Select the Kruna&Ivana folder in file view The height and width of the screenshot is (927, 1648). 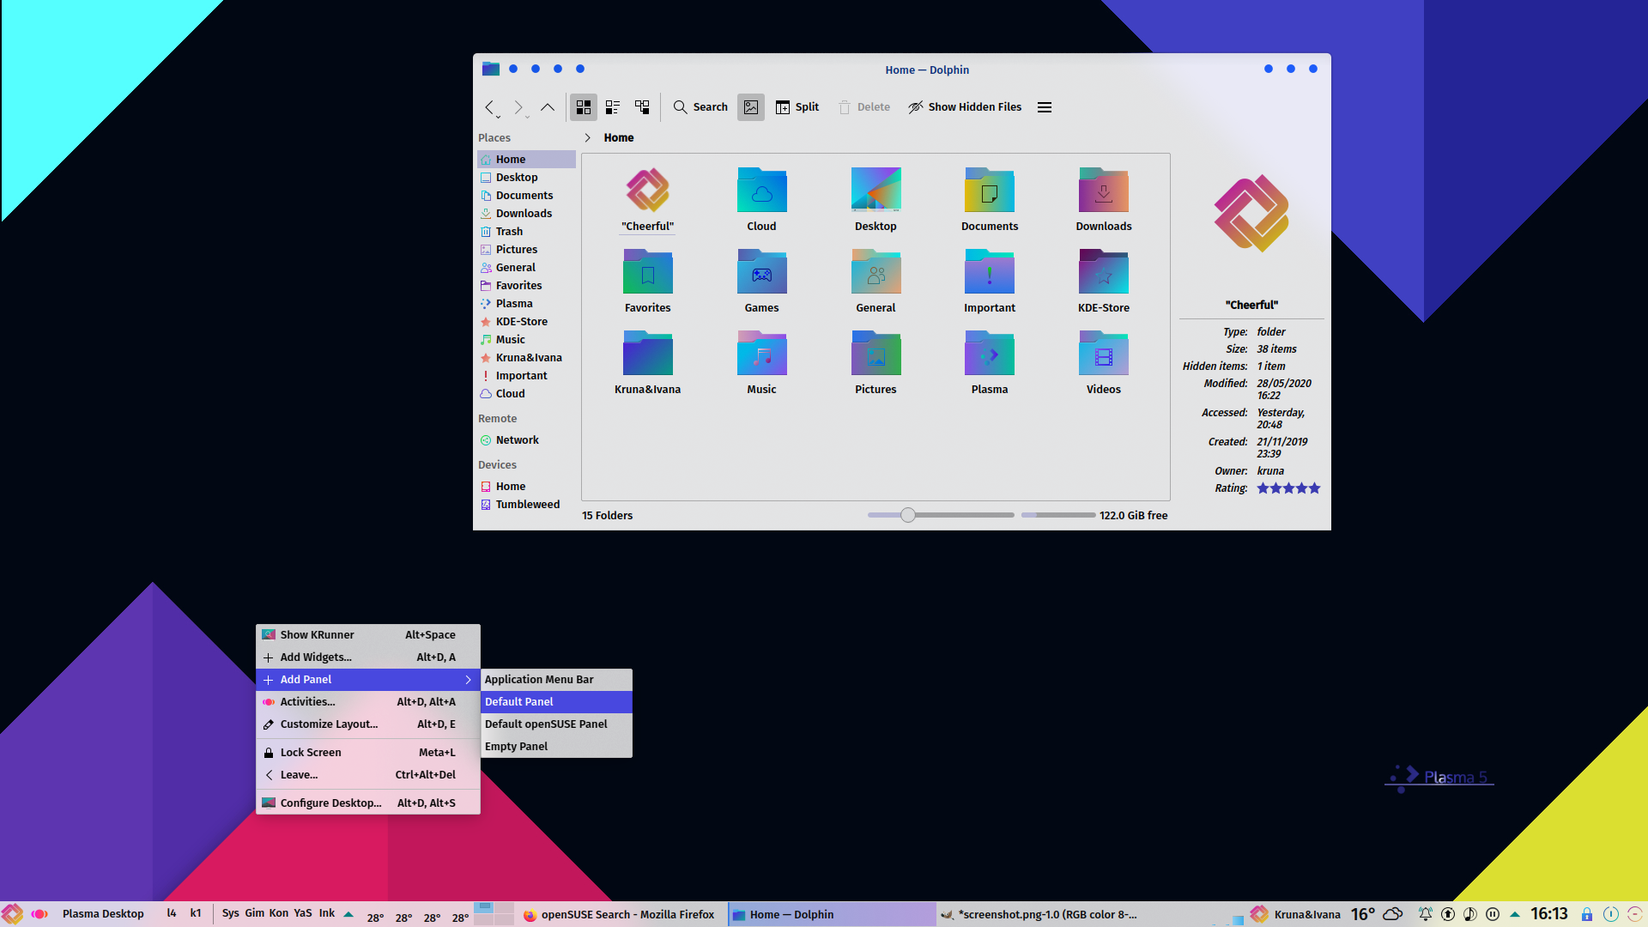point(648,363)
